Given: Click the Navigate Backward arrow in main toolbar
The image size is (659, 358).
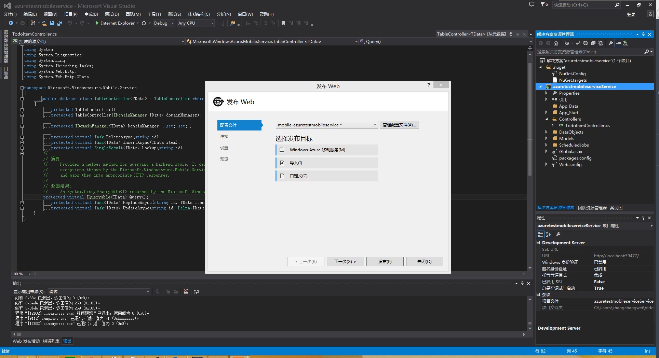Looking at the screenshot, I should pyautogui.click(x=11, y=23).
